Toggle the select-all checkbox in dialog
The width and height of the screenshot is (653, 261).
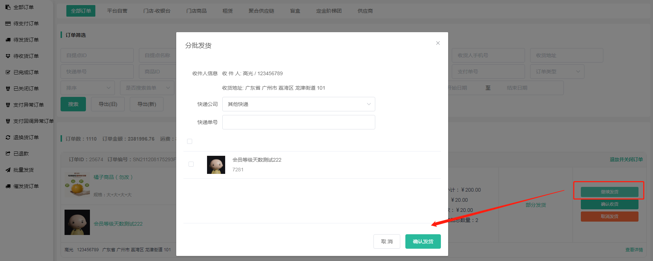pos(190,141)
